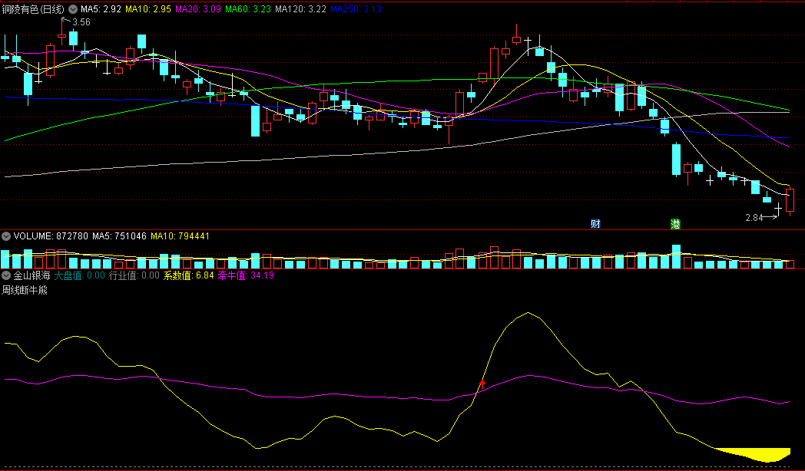Select the volume MA5: 751046 label

pyautogui.click(x=119, y=236)
